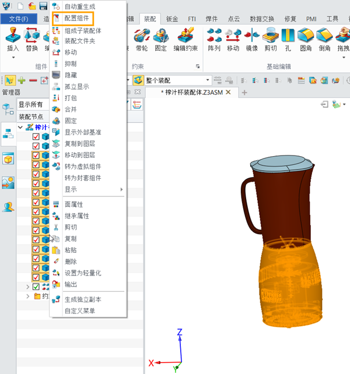Toggle the green checkbox of the collapsed pattern node

(x=36, y=287)
